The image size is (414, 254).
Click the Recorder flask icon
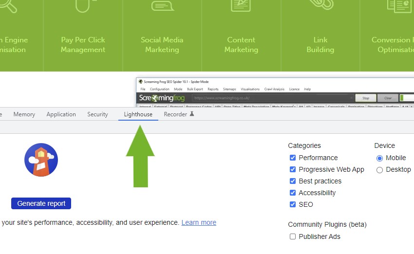pos(192,114)
